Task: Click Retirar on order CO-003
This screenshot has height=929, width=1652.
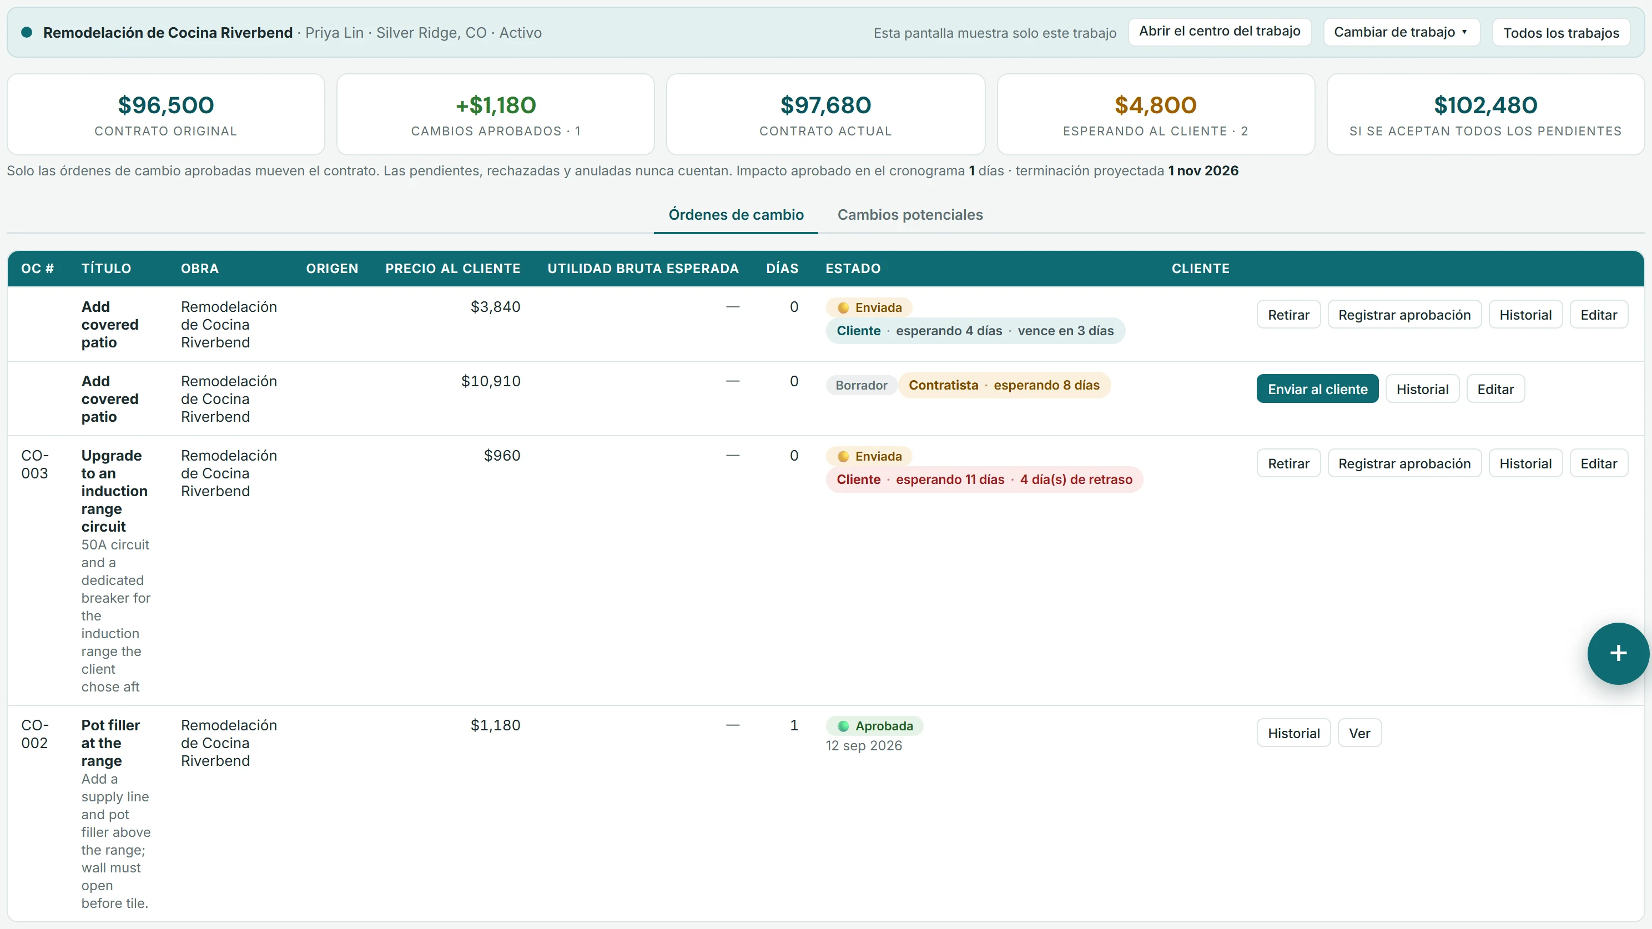Action: click(x=1288, y=463)
